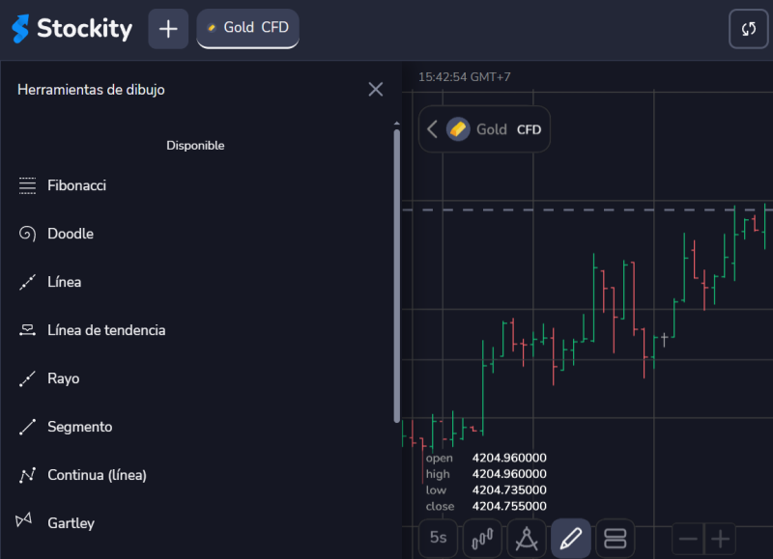Open the indicators compass tool
Viewport: 773px width, 559px height.
[527, 538]
